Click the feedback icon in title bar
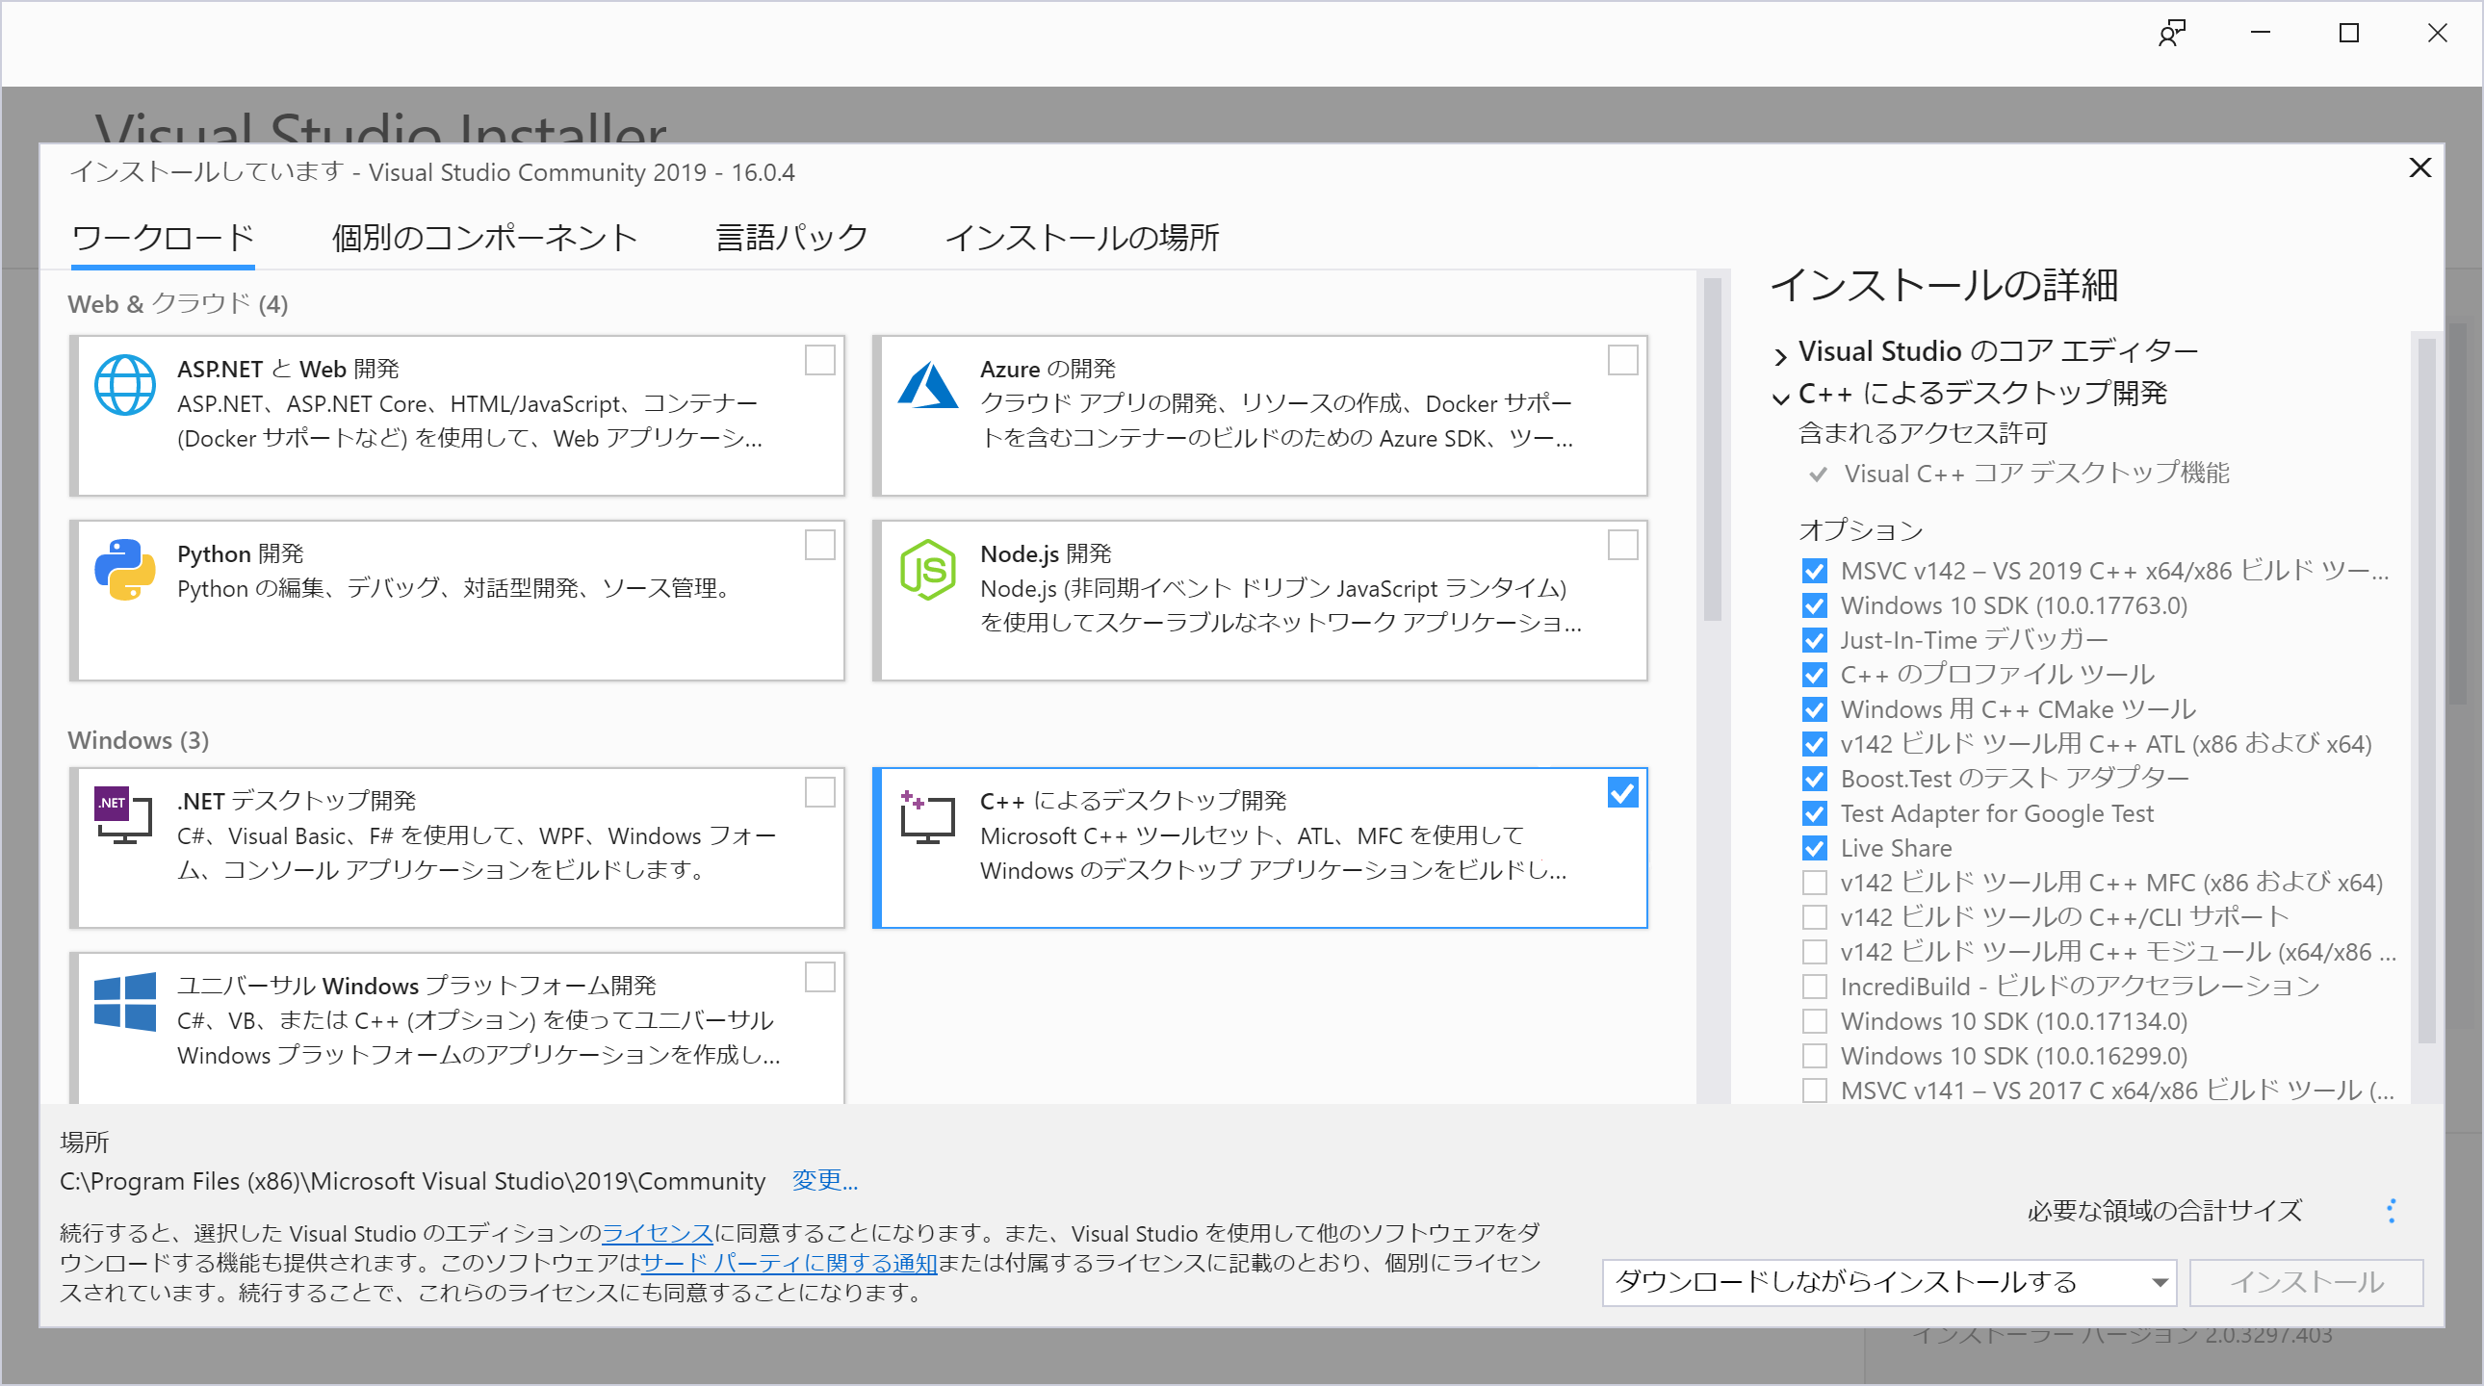Screen dimensions: 2484x1386 point(2171,34)
